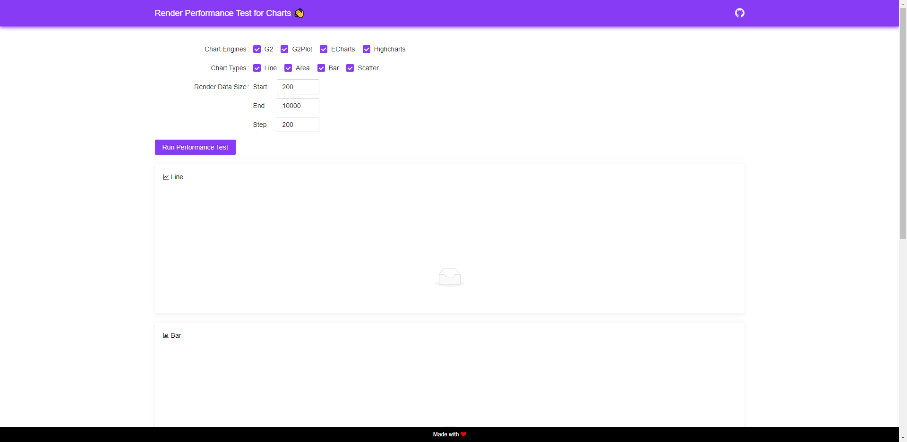Click the empty inbox placeholder in Line panel
This screenshot has width=907, height=442.
point(450,277)
